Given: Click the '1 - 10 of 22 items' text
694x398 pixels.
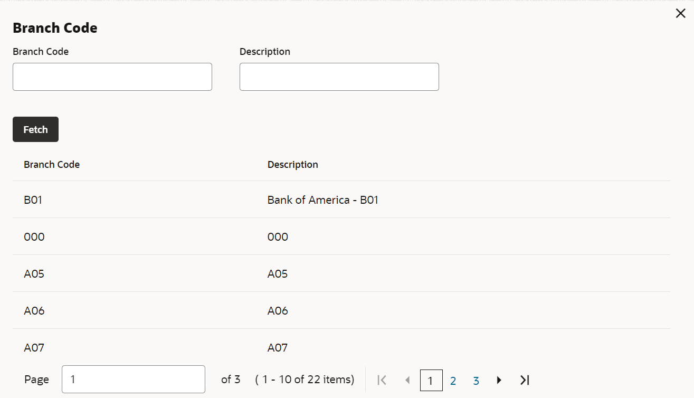Looking at the screenshot, I should coord(305,380).
